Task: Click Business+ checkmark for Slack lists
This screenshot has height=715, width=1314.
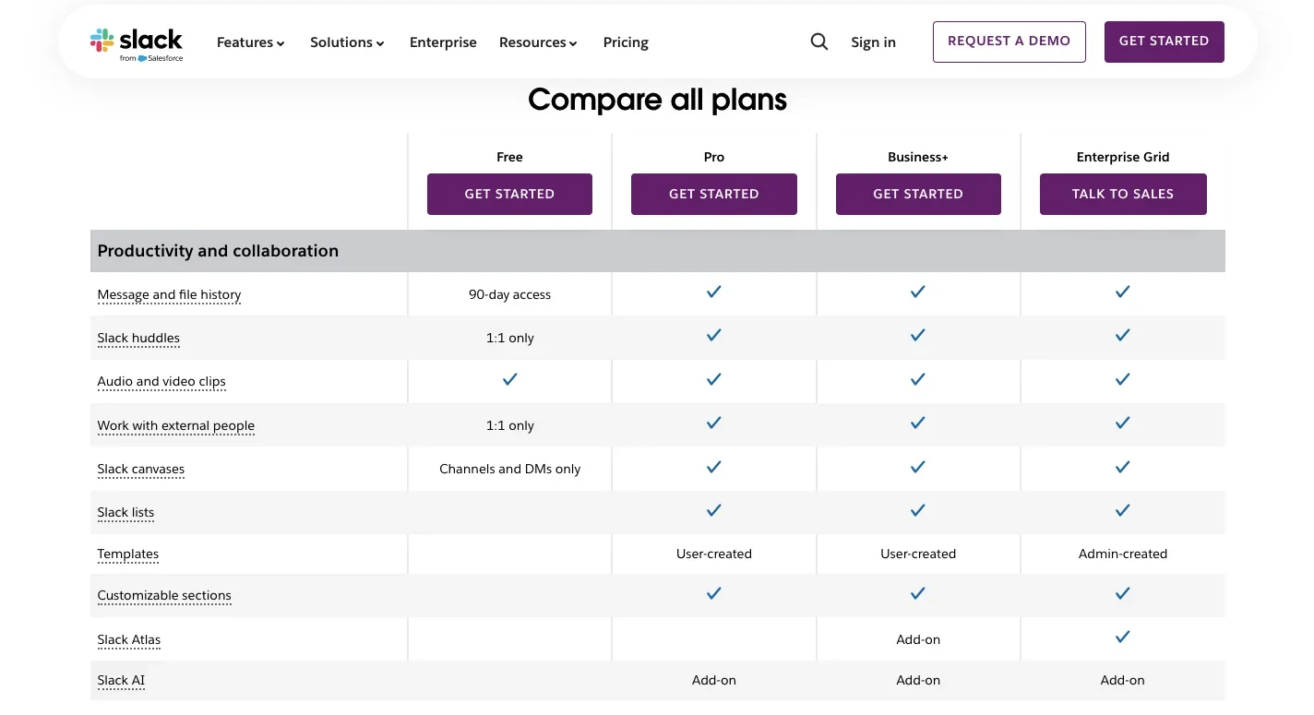Action: (917, 510)
